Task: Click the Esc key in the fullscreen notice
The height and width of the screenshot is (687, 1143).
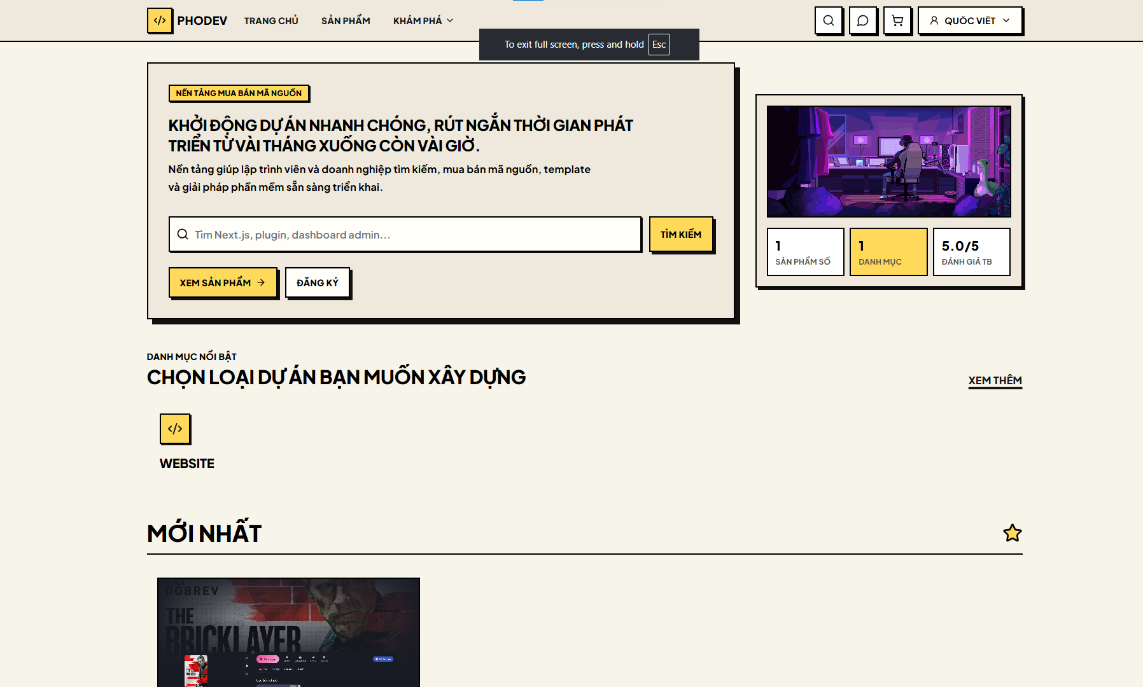Action: coord(659,45)
